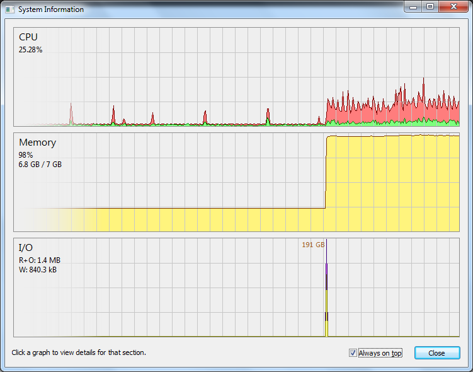Click the 6.8 GB / 7 GB memory text
This screenshot has width=473, height=372.
pyautogui.click(x=40, y=165)
